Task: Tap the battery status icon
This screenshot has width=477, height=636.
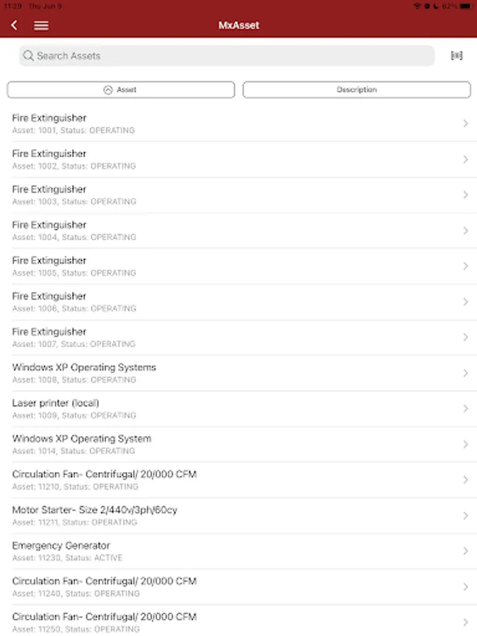Action: coord(466,6)
